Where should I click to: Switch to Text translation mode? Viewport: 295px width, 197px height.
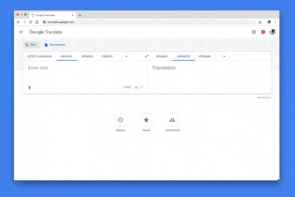pyautogui.click(x=31, y=45)
